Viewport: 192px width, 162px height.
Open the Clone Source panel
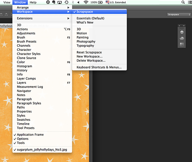point(42,58)
